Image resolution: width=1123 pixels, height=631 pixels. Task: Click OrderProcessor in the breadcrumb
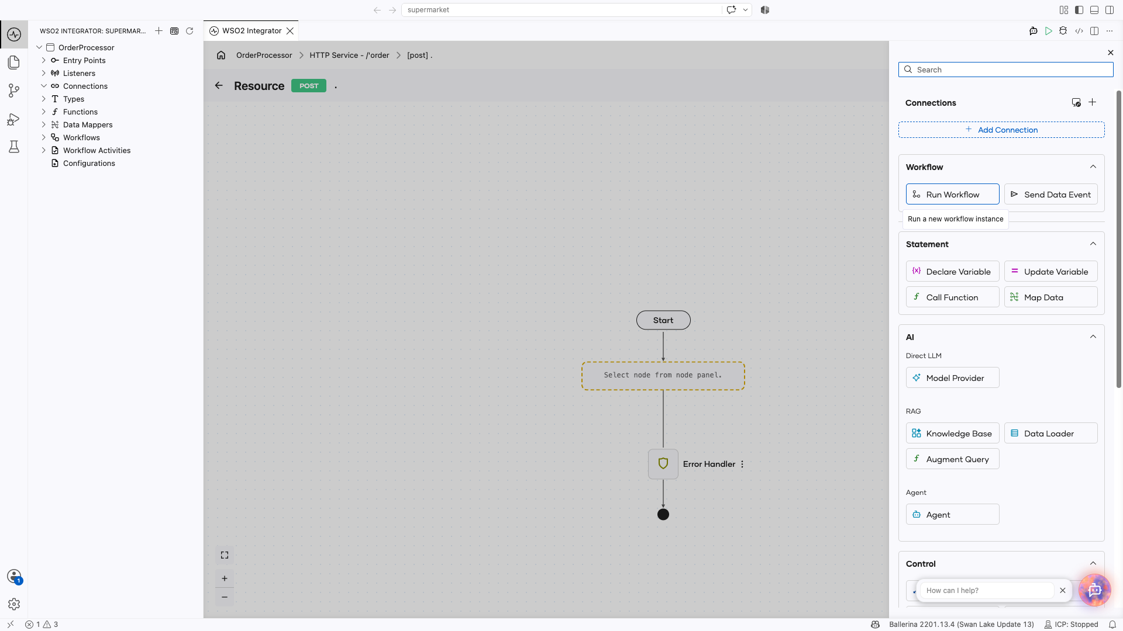tap(264, 55)
